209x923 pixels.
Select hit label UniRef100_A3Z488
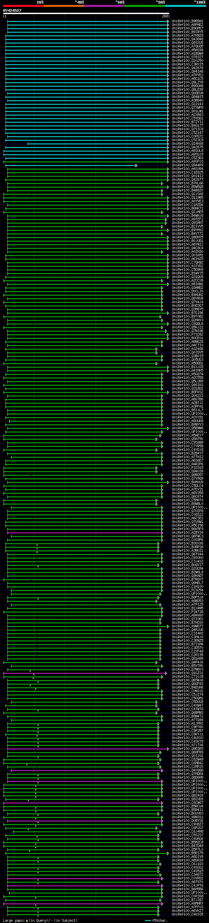click(187, 349)
